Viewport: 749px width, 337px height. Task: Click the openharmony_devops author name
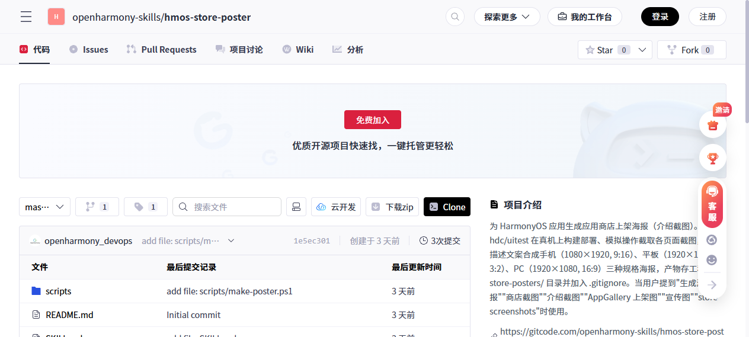pyautogui.click(x=88, y=240)
